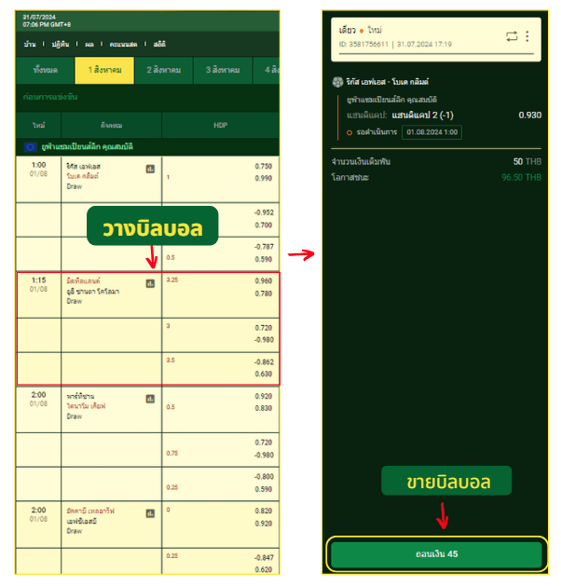Click the แฮนดิแคป 2 (-1) selection
Image resolution: width=561 pixels, height=586 pixels.
pos(422,116)
